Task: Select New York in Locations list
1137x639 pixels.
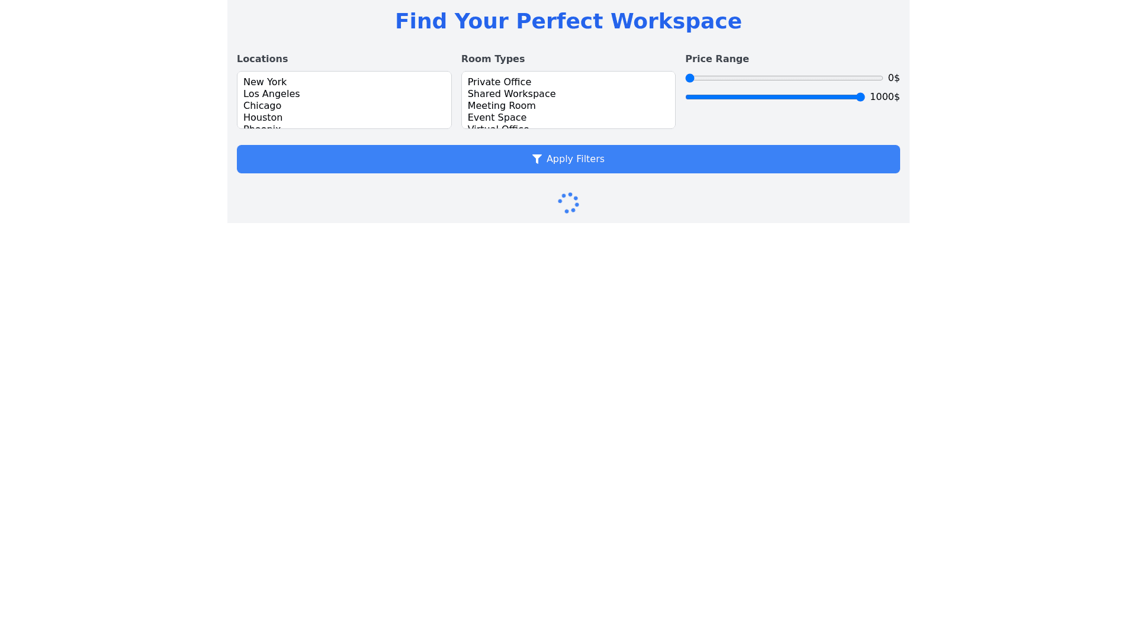Action: coord(265,82)
